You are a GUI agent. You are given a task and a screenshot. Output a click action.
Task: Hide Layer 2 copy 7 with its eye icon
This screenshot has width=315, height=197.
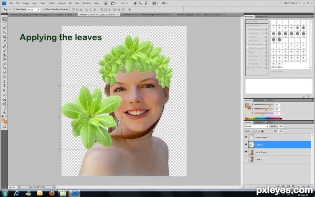(x=246, y=137)
